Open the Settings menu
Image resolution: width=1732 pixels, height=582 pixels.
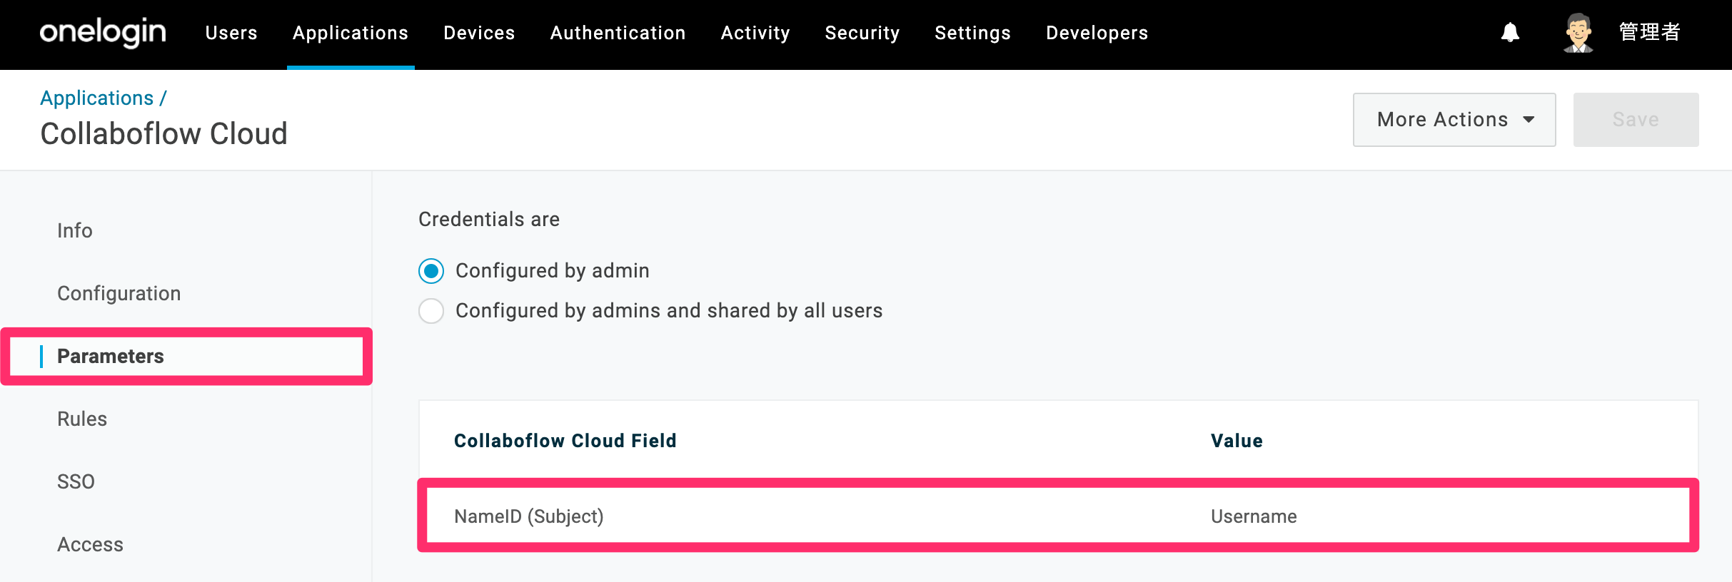[972, 33]
